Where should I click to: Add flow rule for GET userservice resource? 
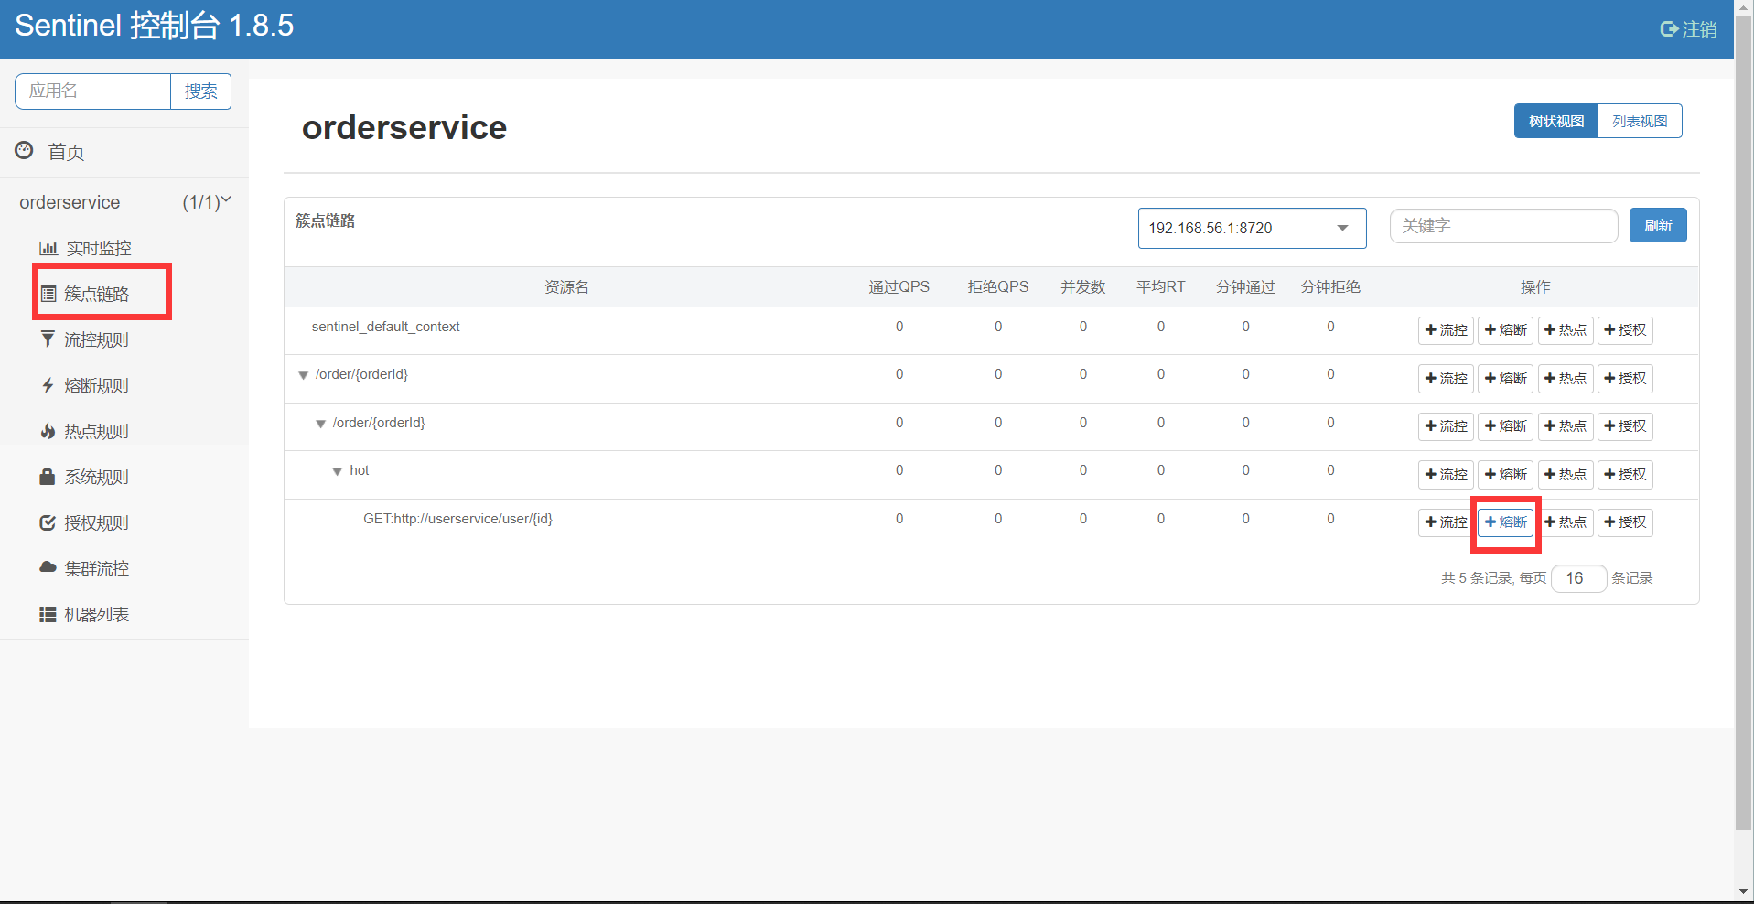pos(1446,522)
